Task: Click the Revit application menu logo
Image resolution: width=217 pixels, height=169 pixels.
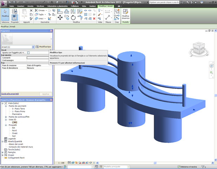Action: point(4,3)
